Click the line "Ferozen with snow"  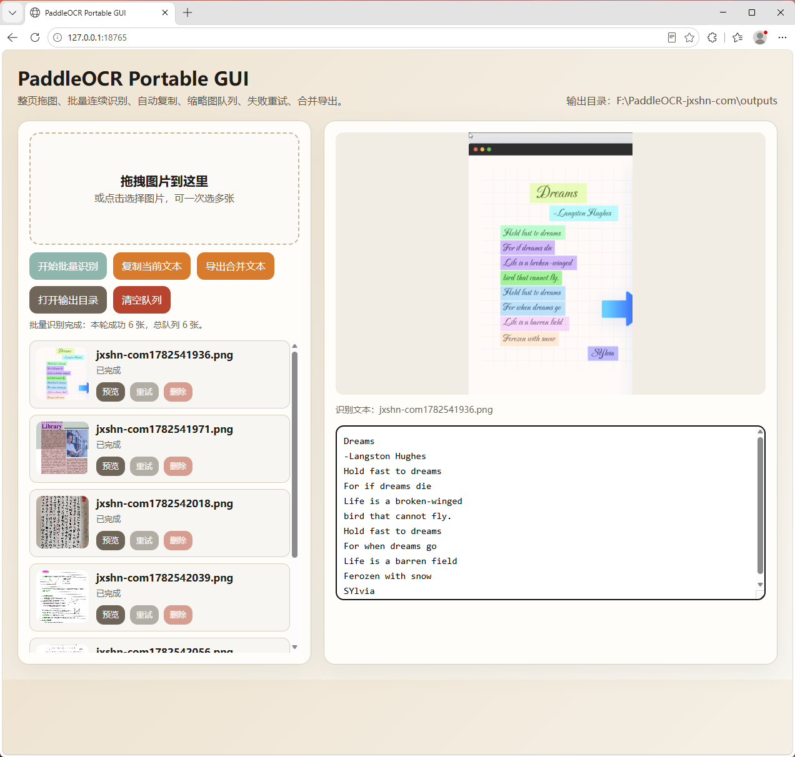coord(387,576)
